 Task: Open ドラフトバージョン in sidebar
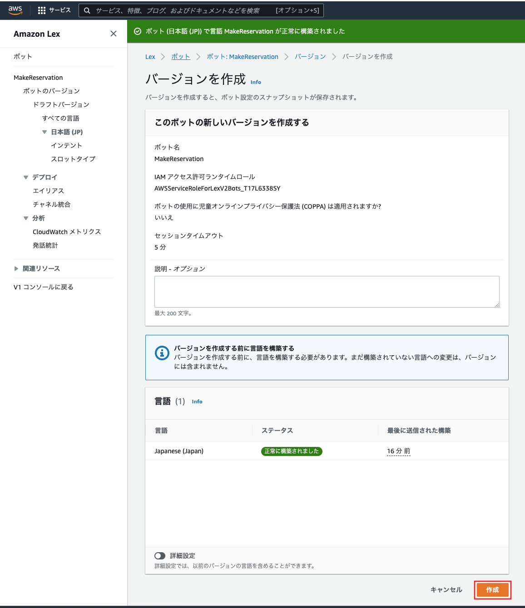61,105
